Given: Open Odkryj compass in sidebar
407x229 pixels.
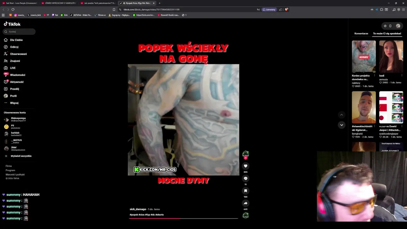Looking at the screenshot, I should pyautogui.click(x=11, y=47).
